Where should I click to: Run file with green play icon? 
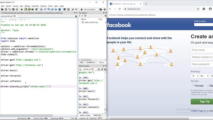(22, 10)
